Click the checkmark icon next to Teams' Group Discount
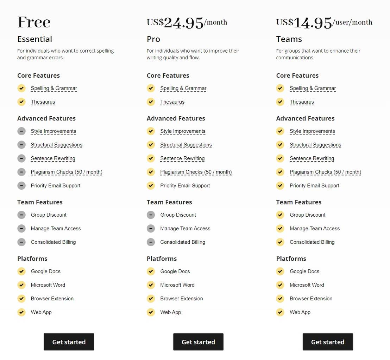Screen dimensions: 390x360 click(x=280, y=215)
